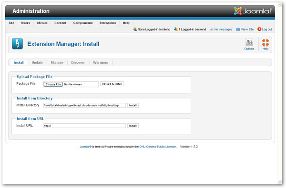Click the Logged-in frontend users icon
The height and width of the screenshot is (188, 286).
tap(135, 29)
